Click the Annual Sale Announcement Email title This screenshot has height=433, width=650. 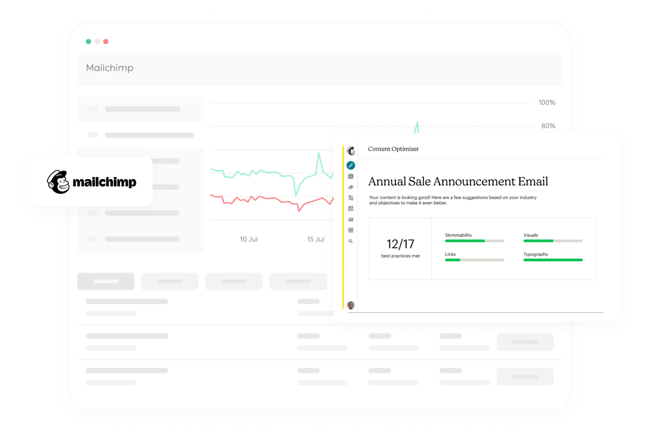[x=458, y=181]
